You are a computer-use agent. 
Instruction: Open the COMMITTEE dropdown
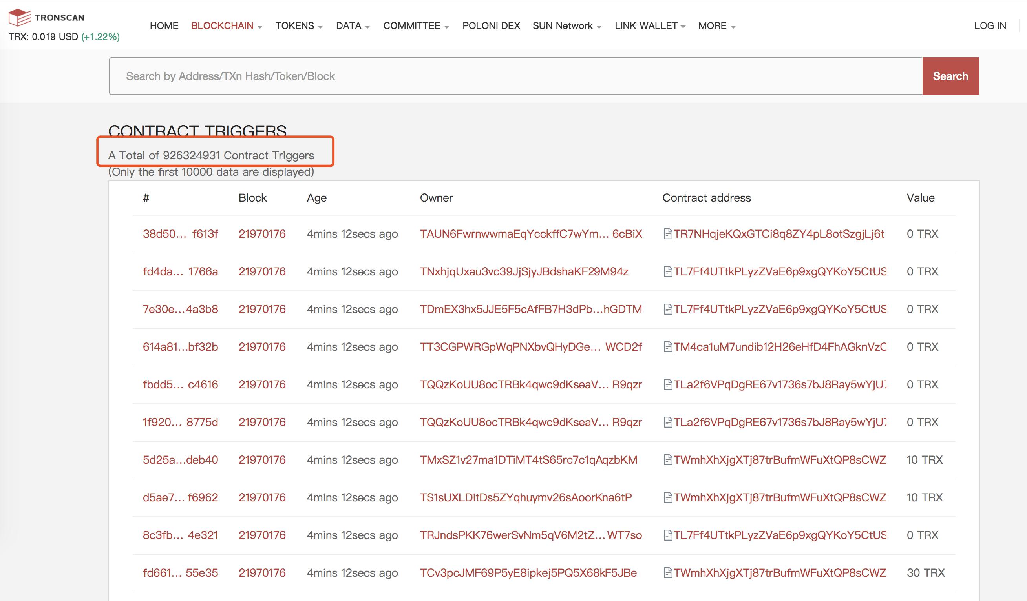(416, 26)
